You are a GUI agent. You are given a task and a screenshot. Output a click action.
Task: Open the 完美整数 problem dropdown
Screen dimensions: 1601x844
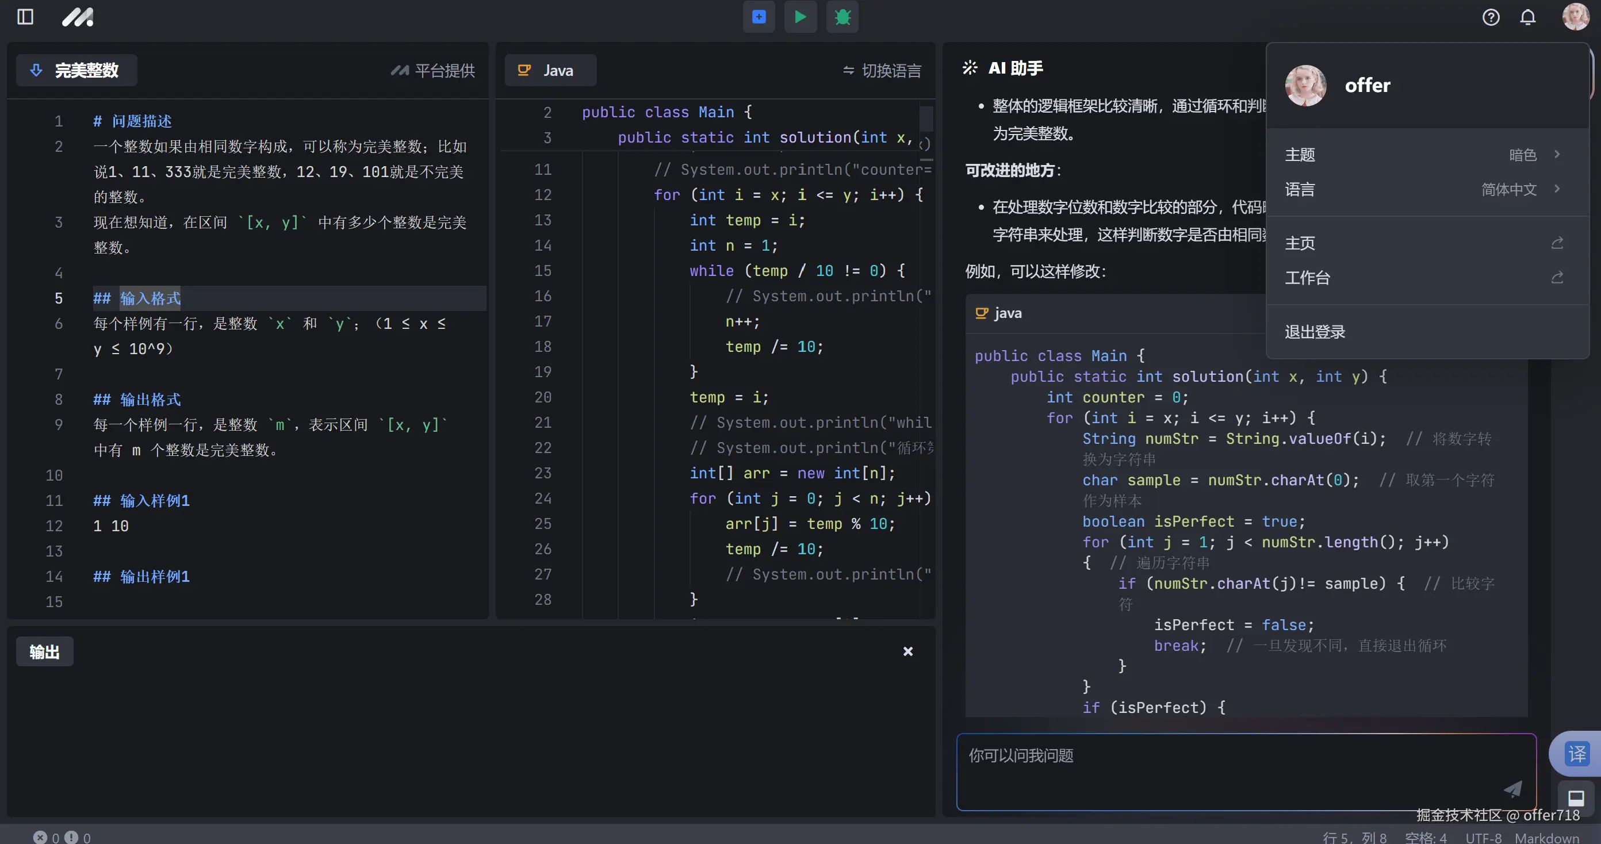point(76,70)
